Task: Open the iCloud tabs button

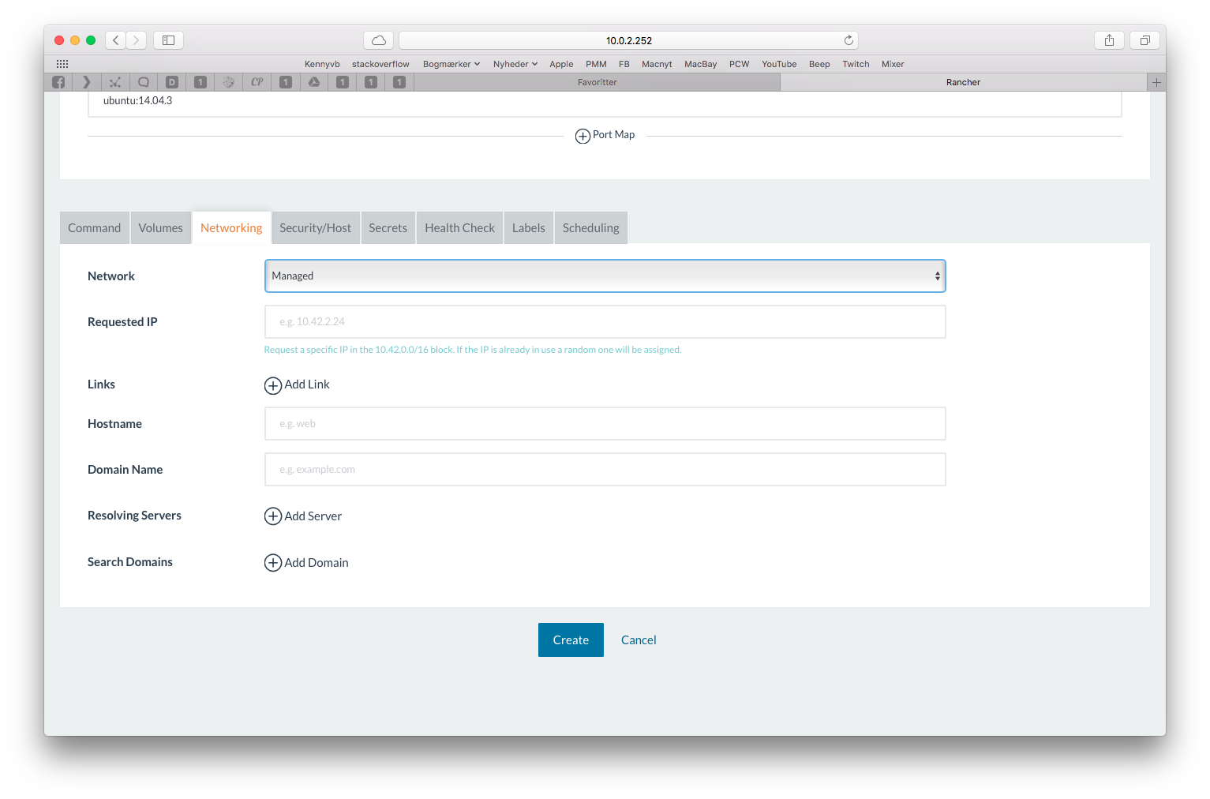Action: coord(379,40)
